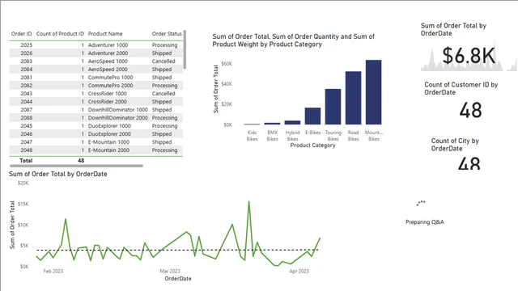Click the CommutePro 2000 cell
The image size is (518, 291).
coord(110,86)
